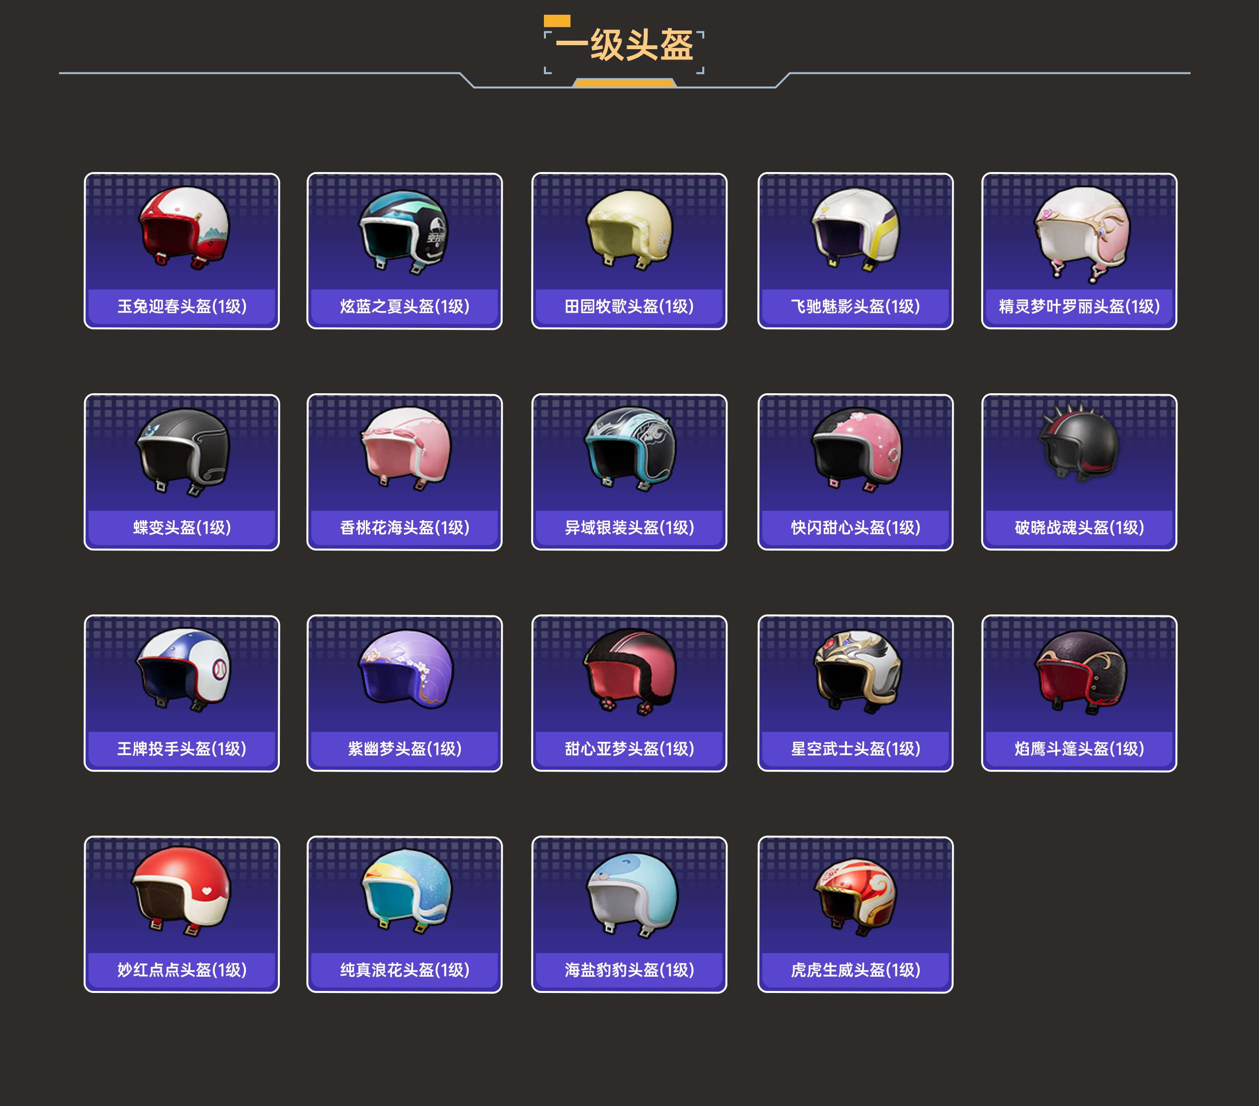Image resolution: width=1259 pixels, height=1106 pixels.
Task: Choose the yellow 田园牧歌头盔 helmet
Action: [629, 230]
